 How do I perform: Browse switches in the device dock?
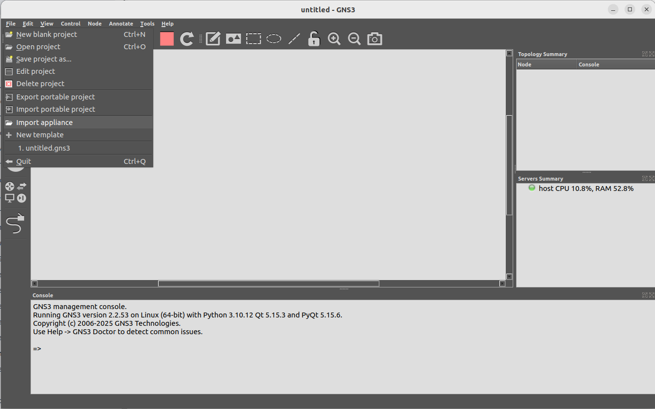(x=22, y=187)
